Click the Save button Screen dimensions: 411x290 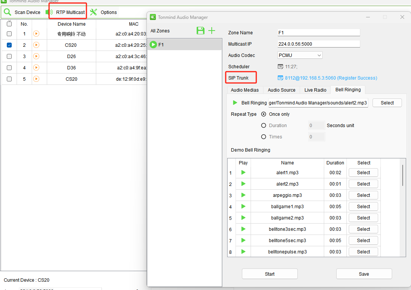pyautogui.click(x=364, y=274)
